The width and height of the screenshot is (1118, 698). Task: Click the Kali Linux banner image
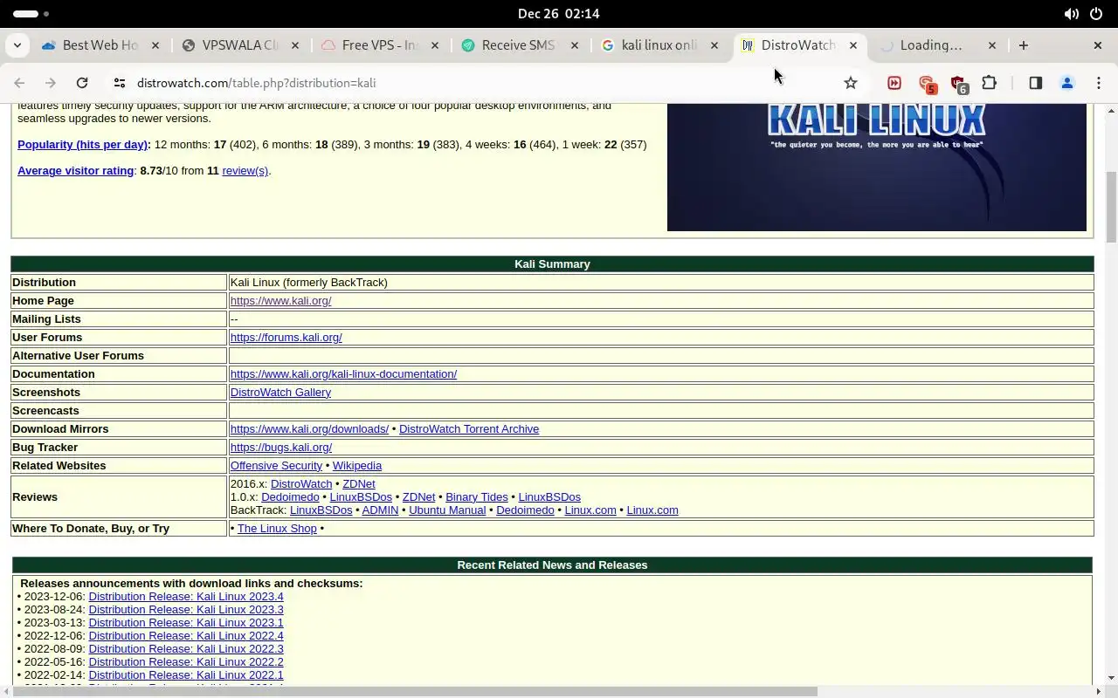click(x=876, y=167)
